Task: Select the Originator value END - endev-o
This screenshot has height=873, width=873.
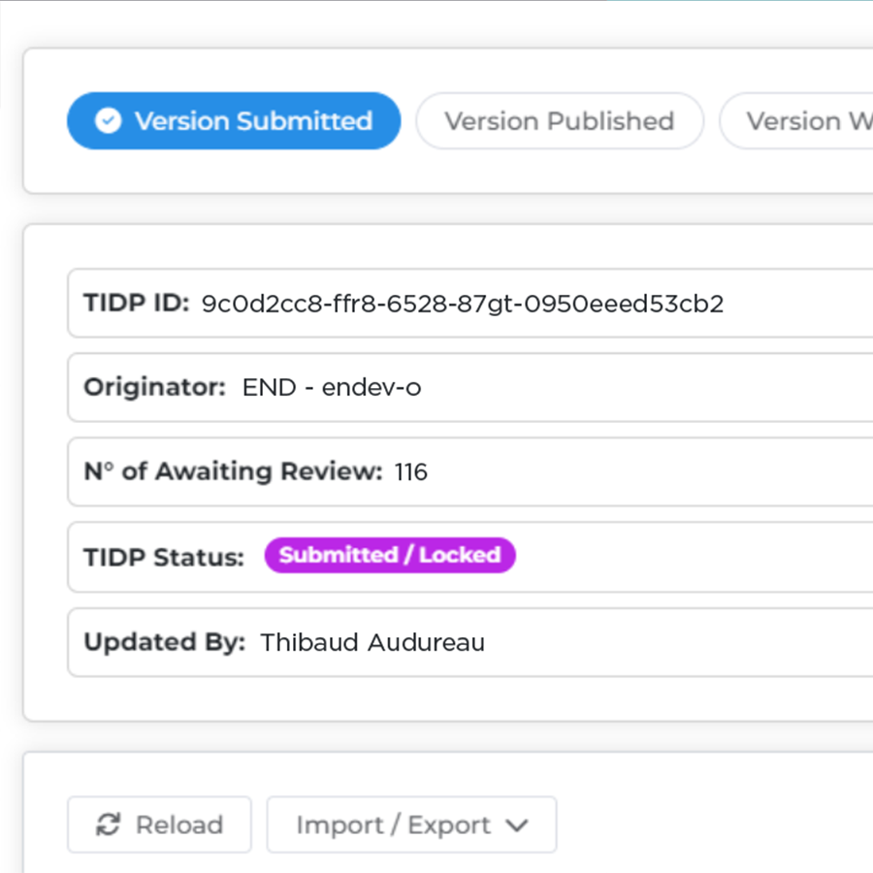Action: 332,388
